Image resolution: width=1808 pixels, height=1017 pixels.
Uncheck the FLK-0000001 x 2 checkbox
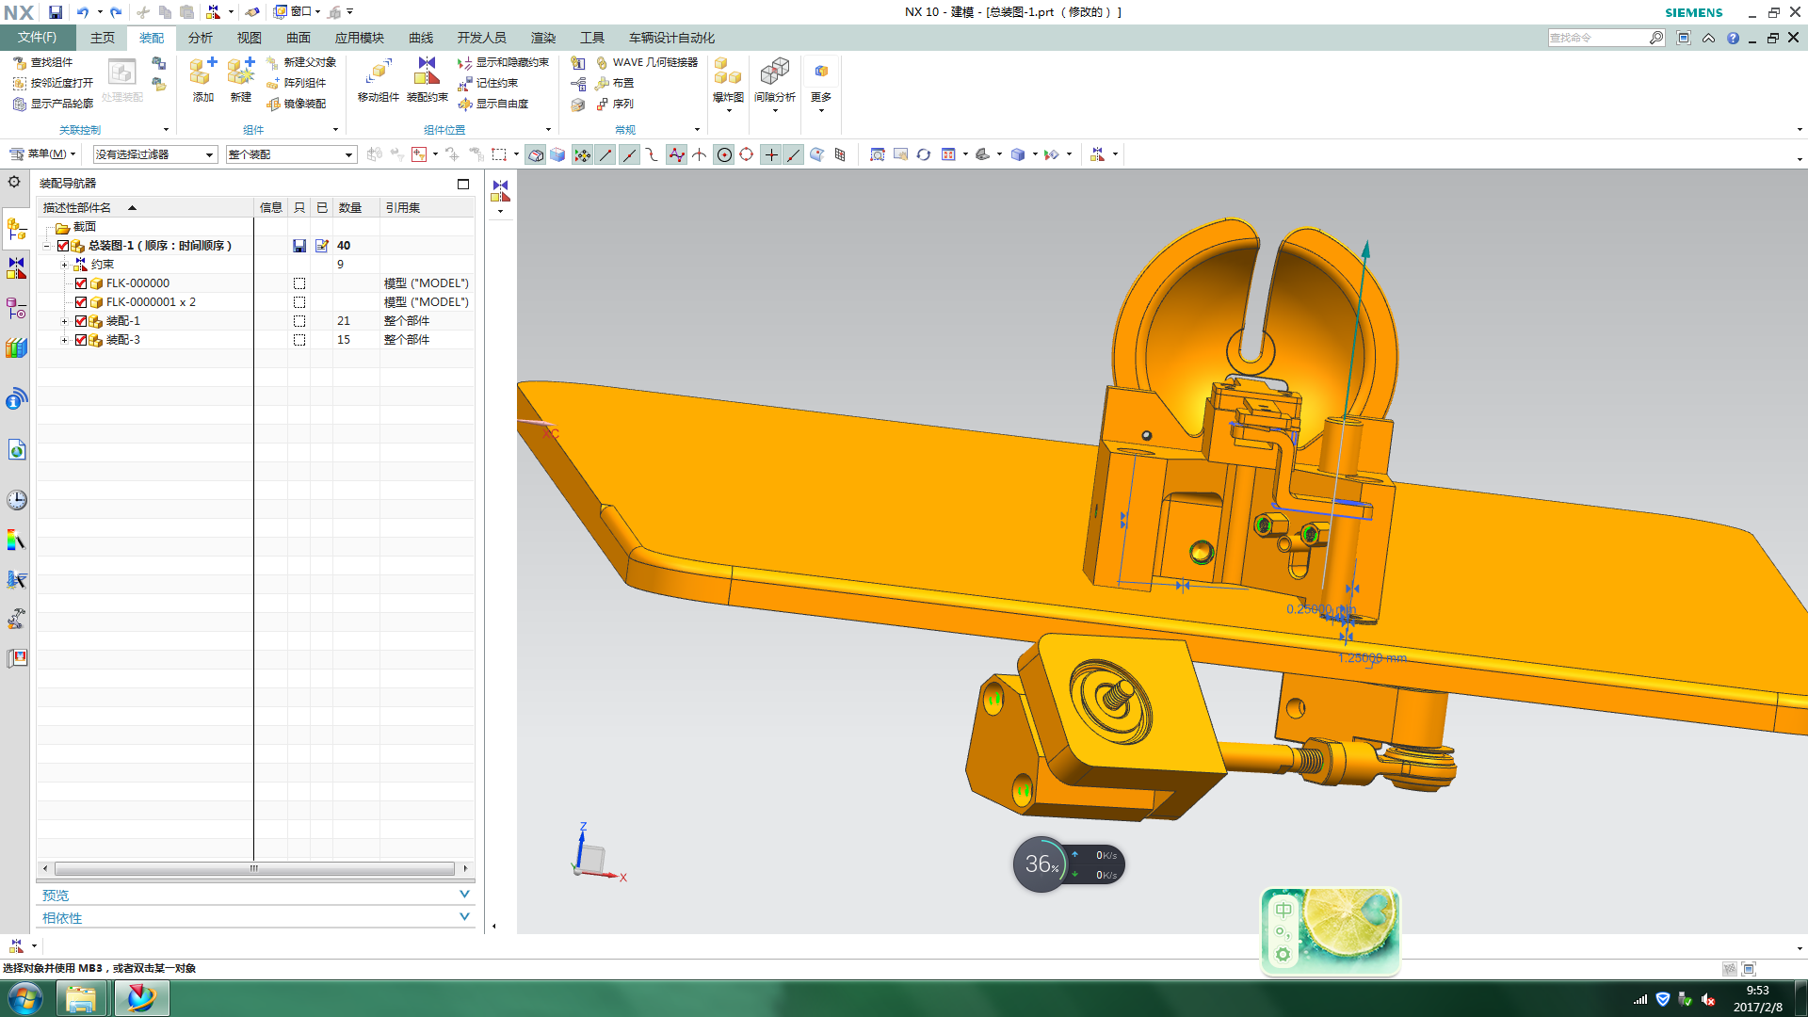pyautogui.click(x=81, y=302)
